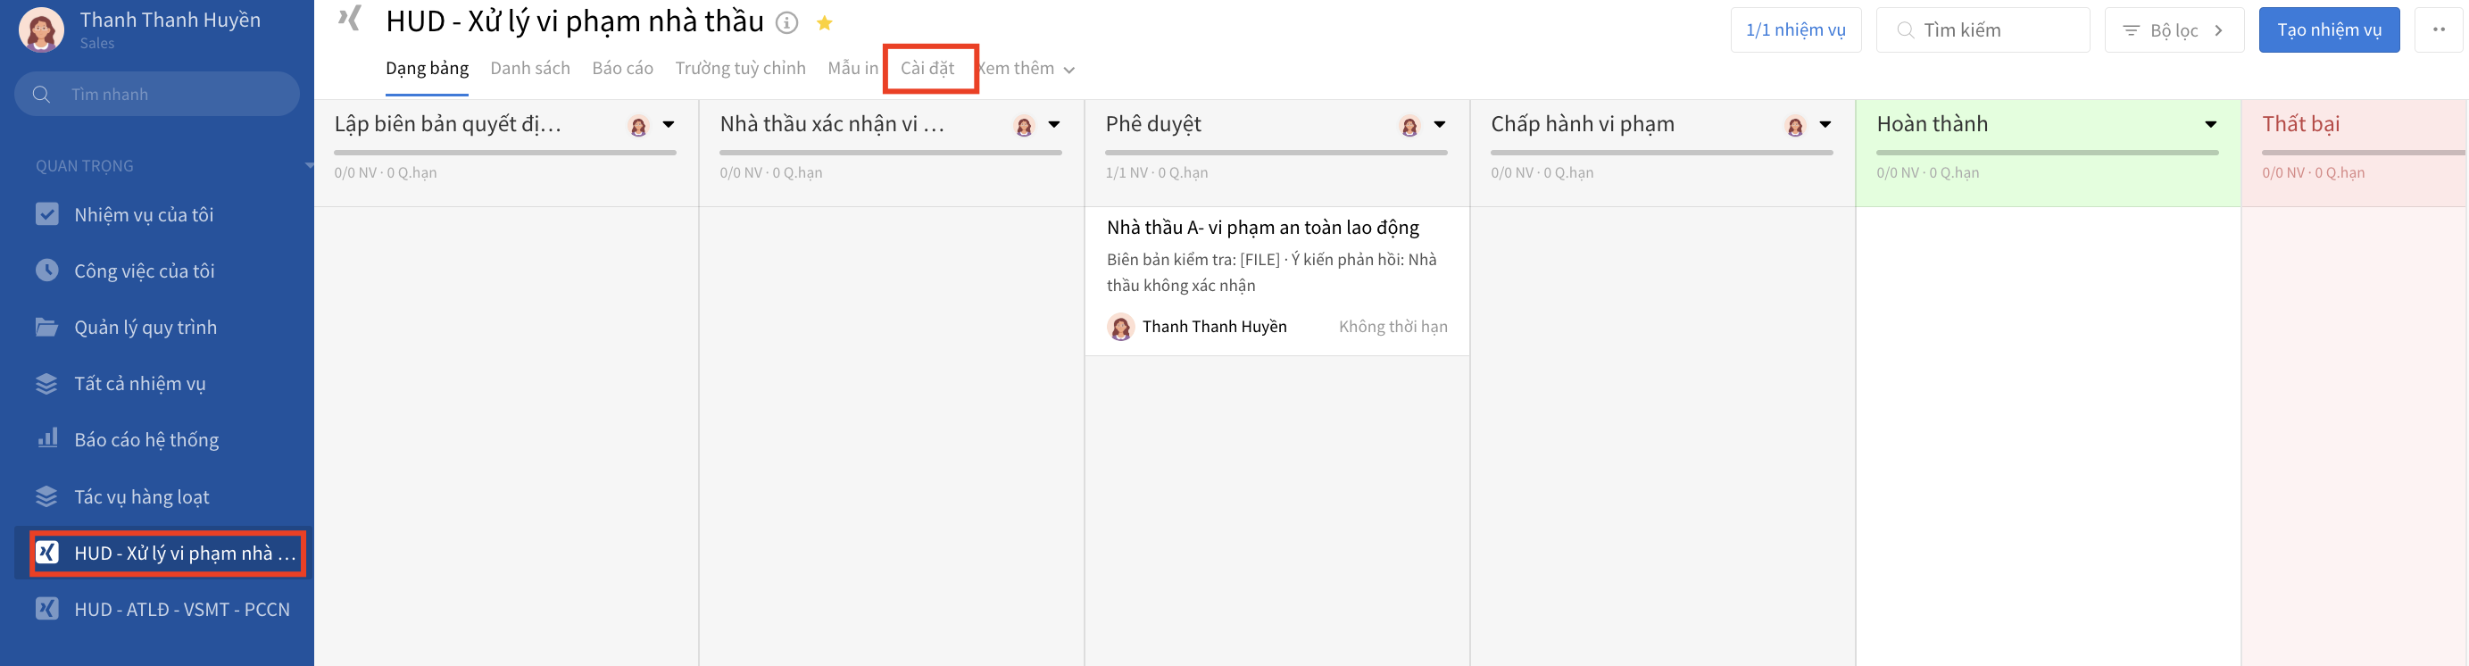Click the bar chart icon beside Báo cáo hệ thống
Image resolution: width=2469 pixels, height=666 pixels.
tap(47, 438)
